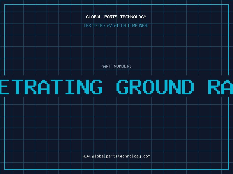Select the CERTIFIED AVIATION COMPONENT subtitle
This screenshot has width=233, height=174.
pos(116,26)
